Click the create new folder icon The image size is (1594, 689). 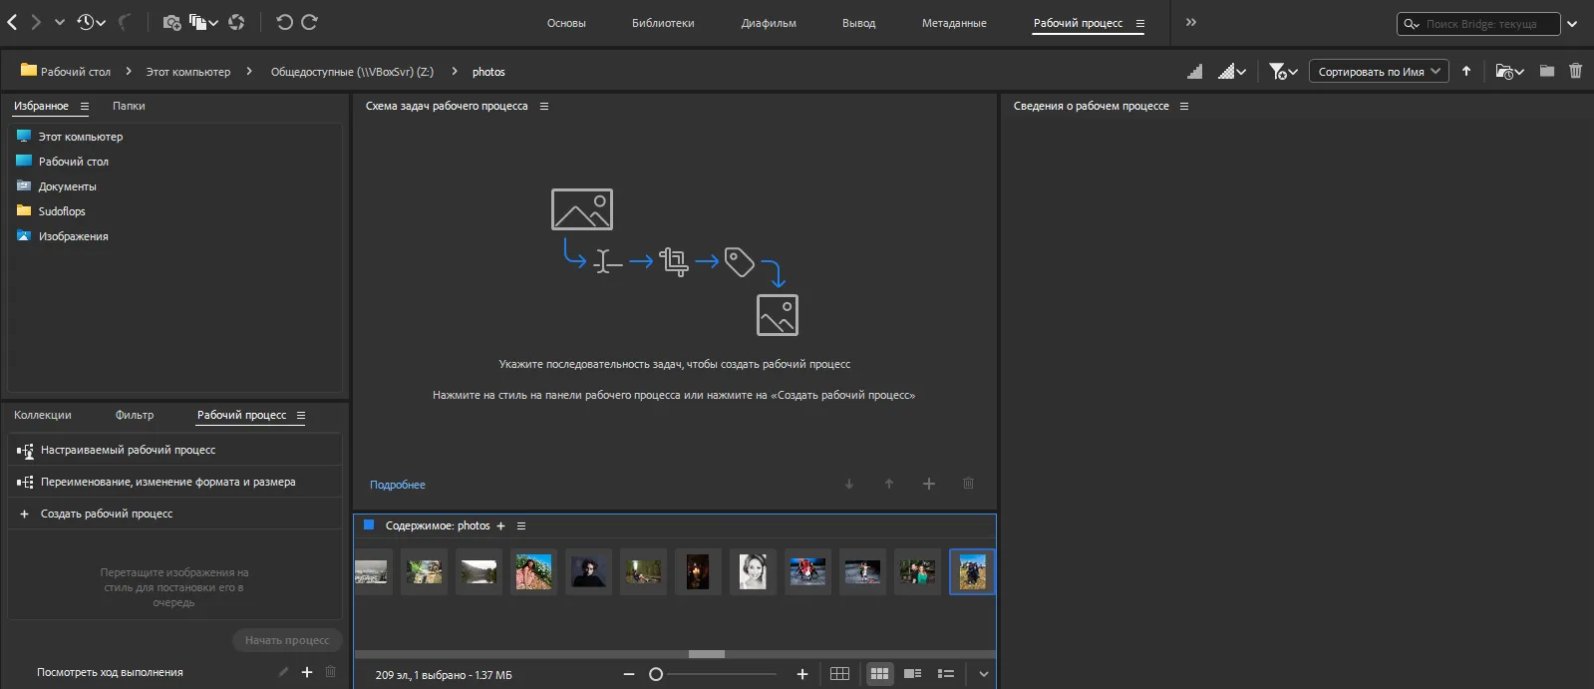pos(1547,71)
